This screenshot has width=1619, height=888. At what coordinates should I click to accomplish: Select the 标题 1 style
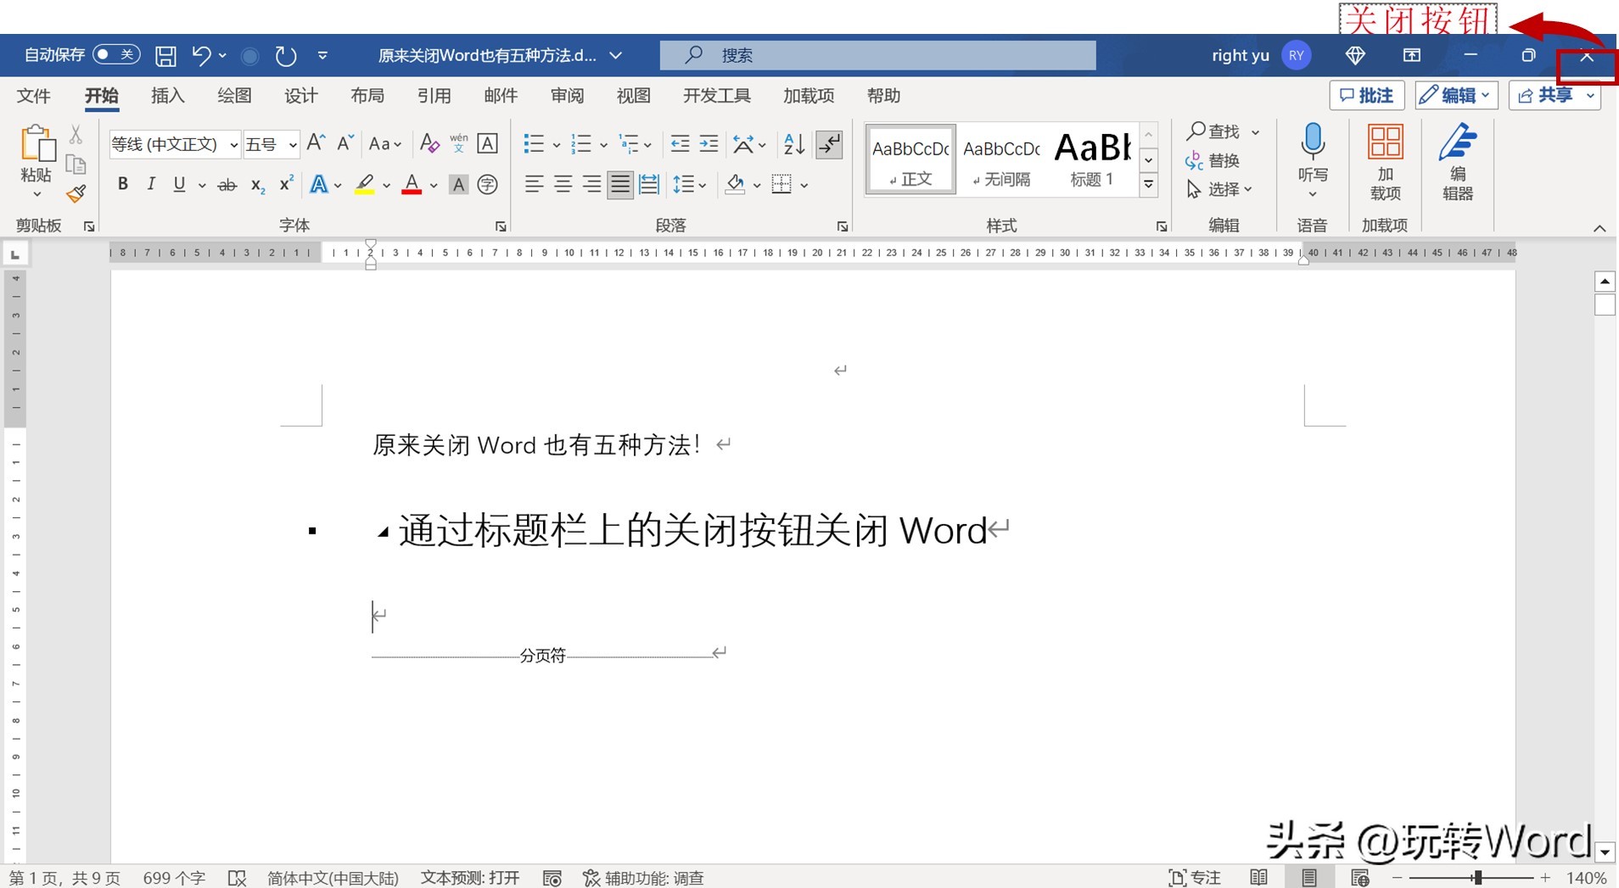(x=1093, y=159)
